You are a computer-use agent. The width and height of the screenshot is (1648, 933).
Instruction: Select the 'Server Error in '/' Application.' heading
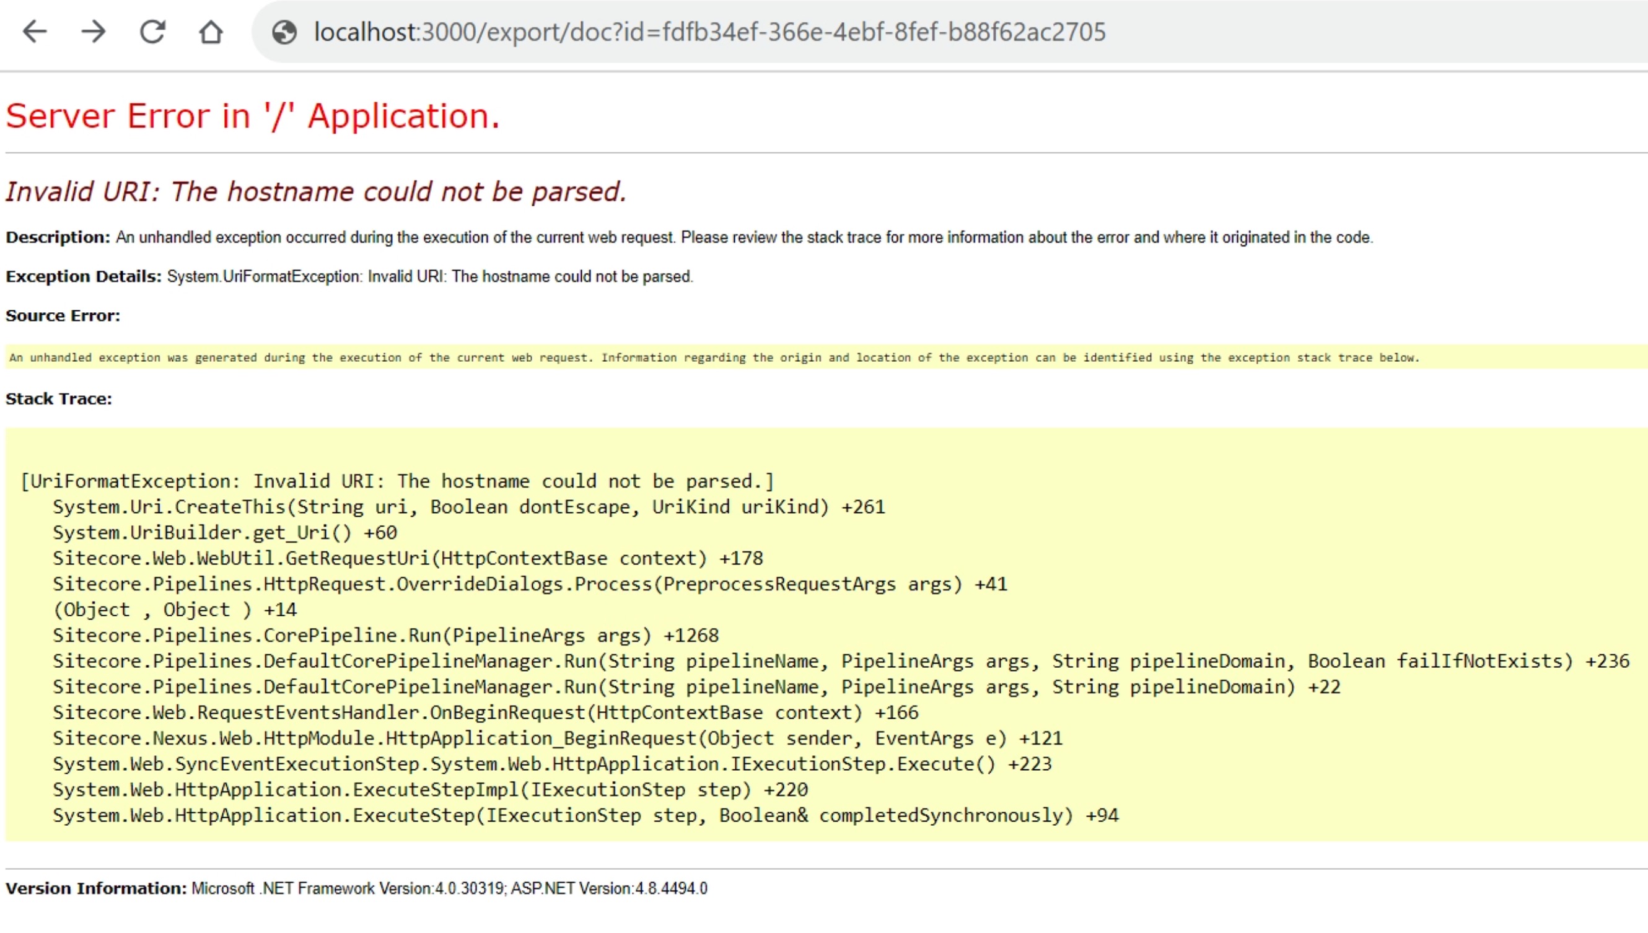click(252, 116)
